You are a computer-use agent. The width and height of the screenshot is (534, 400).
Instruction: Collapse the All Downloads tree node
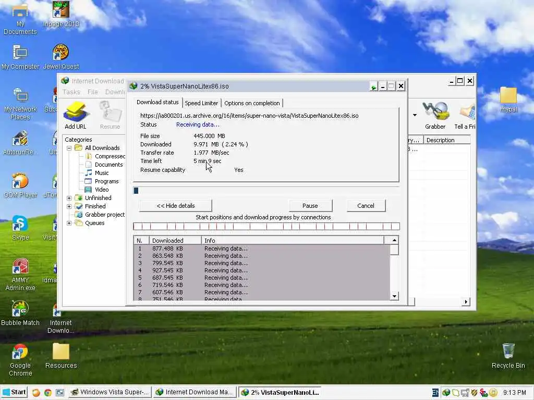point(69,148)
